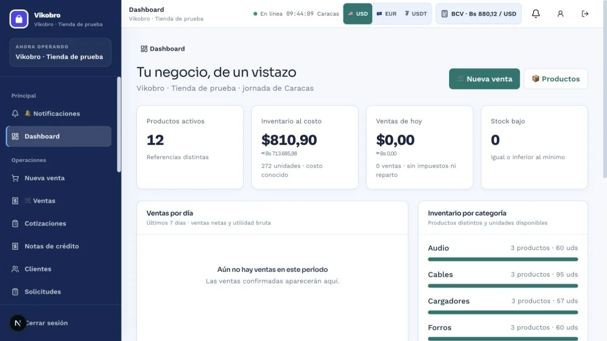Click the cart icon beside Nueva venta
This screenshot has width=607, height=341.
point(15,178)
